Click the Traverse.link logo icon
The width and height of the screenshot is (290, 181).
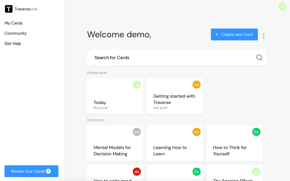click(x=8, y=9)
